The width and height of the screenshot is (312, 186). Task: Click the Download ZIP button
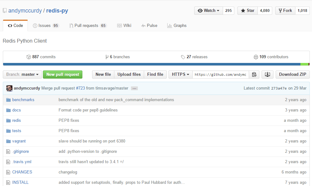293,75
